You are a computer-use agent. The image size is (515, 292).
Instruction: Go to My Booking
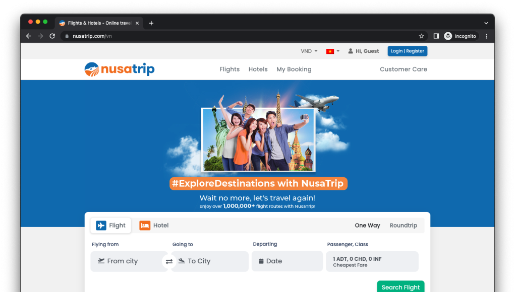294,69
